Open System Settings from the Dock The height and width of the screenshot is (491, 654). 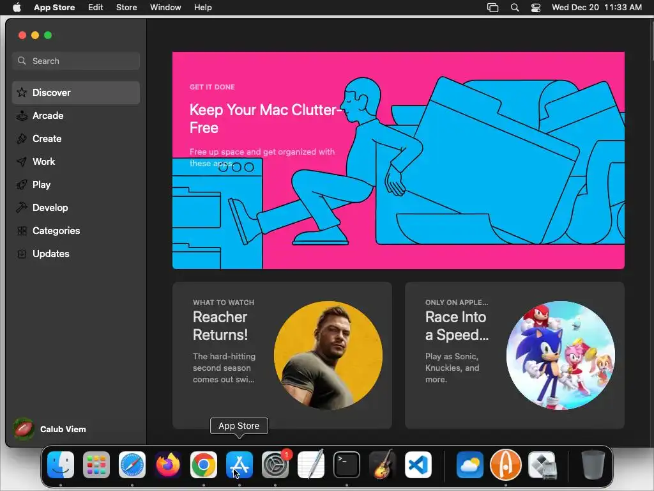point(275,465)
